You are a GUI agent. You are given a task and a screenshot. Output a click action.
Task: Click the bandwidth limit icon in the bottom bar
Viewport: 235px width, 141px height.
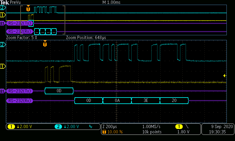tap(90, 127)
